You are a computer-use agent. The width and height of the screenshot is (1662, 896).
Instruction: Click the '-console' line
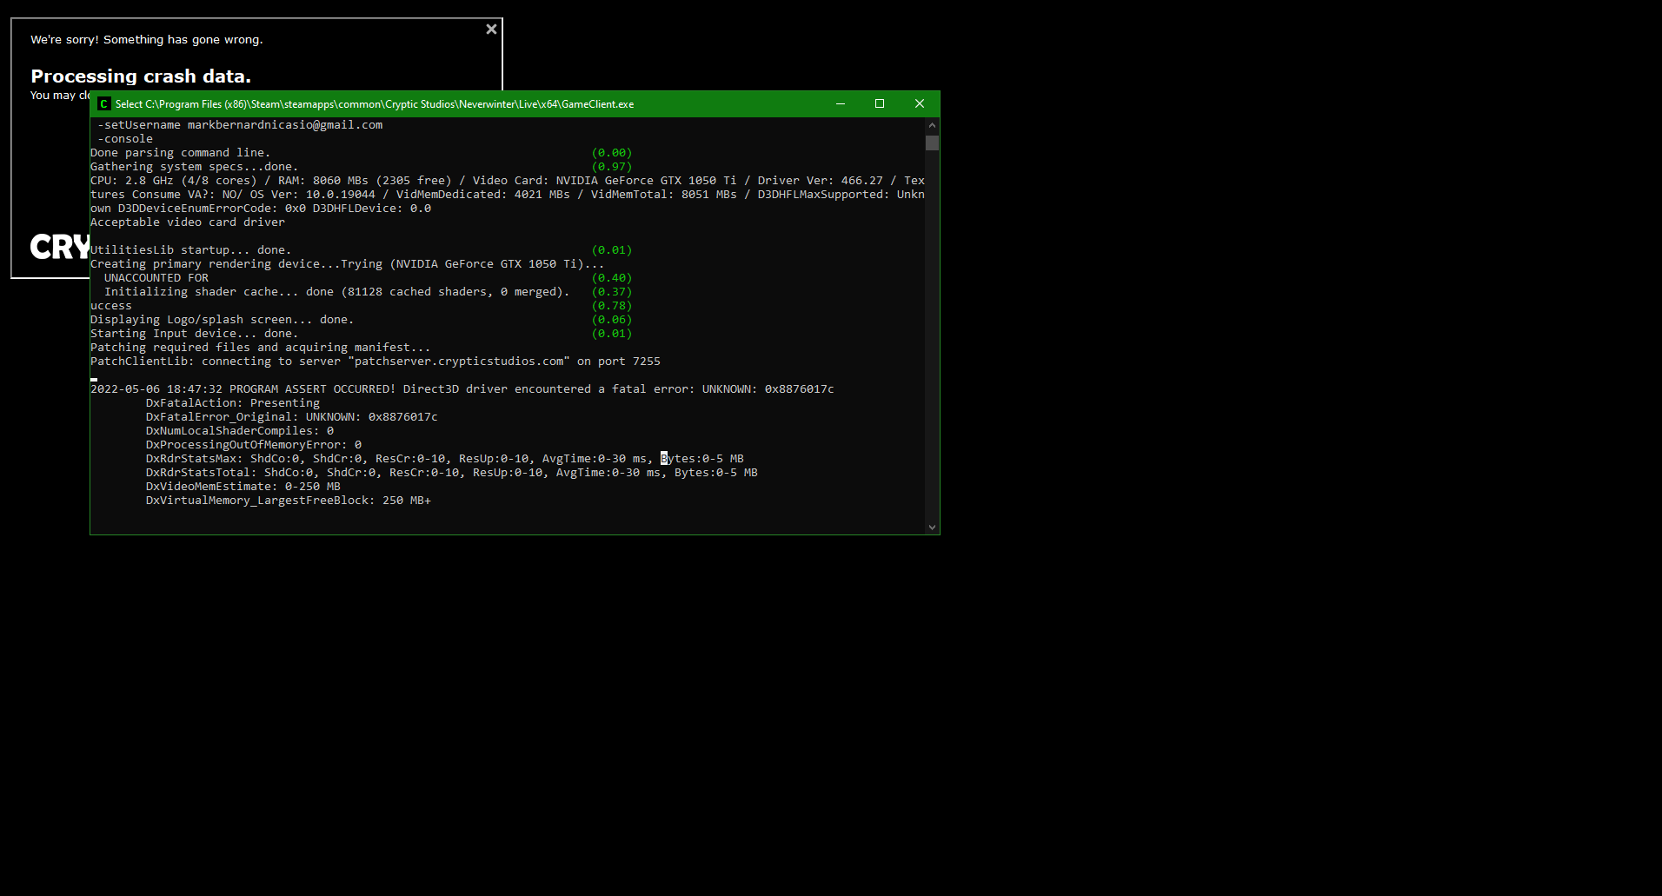pos(125,139)
